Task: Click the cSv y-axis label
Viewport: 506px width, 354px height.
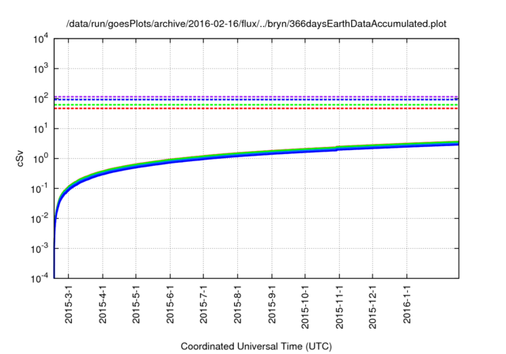Action: (20, 158)
